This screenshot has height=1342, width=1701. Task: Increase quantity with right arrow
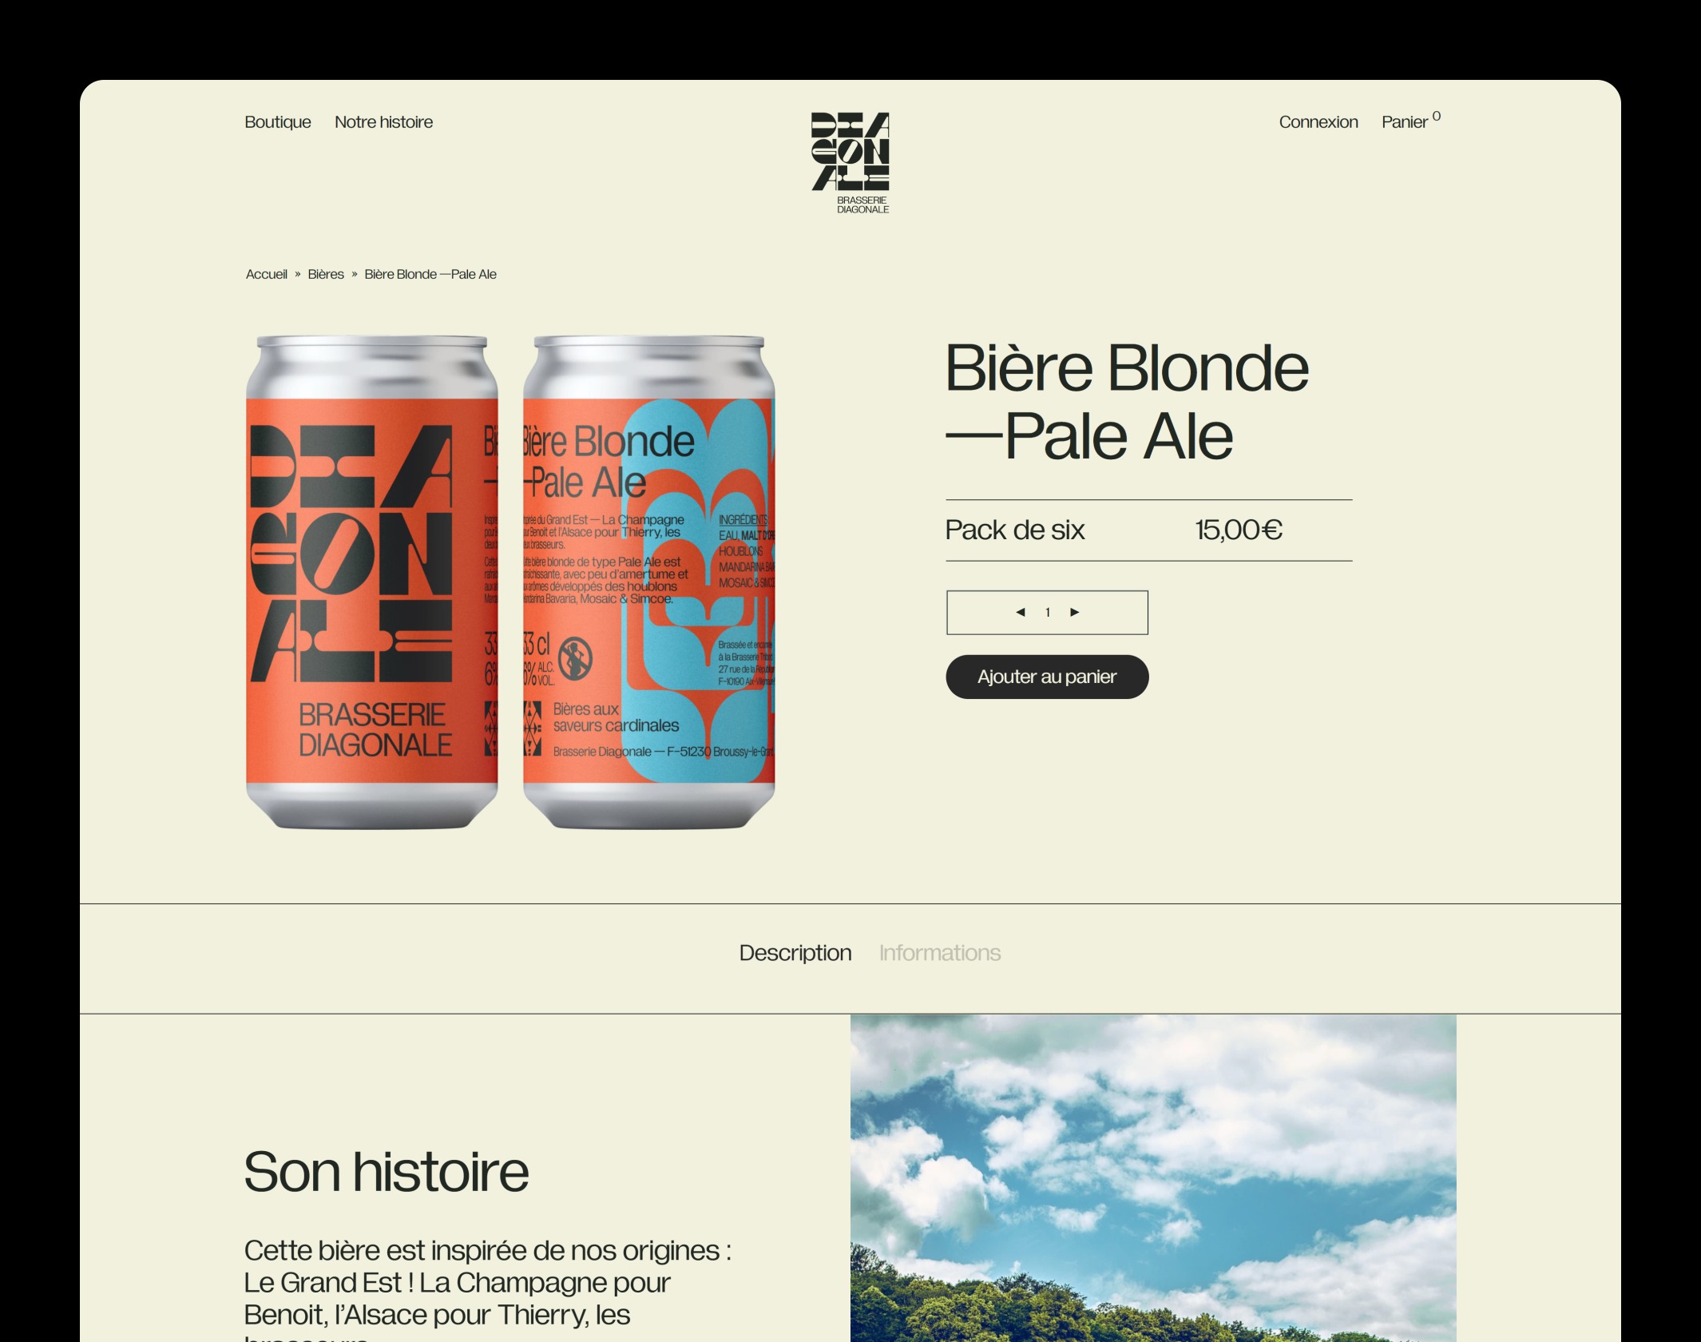1075,613
